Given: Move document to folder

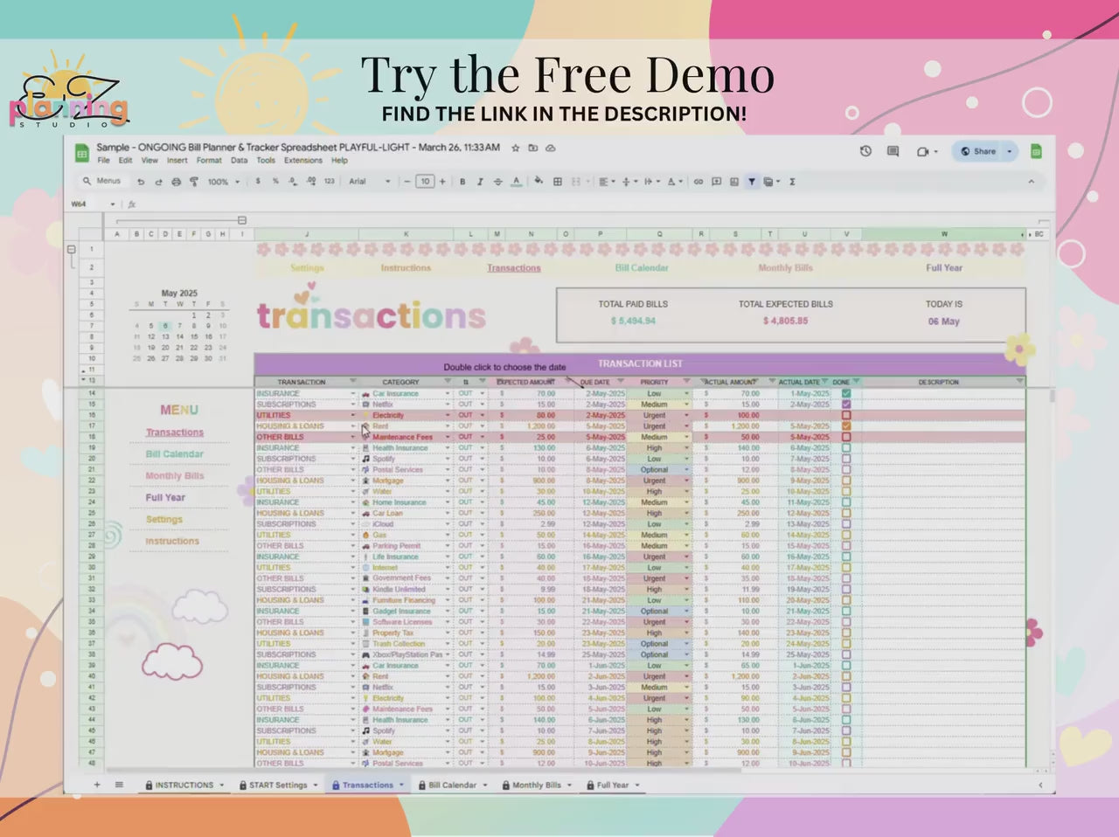Looking at the screenshot, I should pyautogui.click(x=532, y=148).
